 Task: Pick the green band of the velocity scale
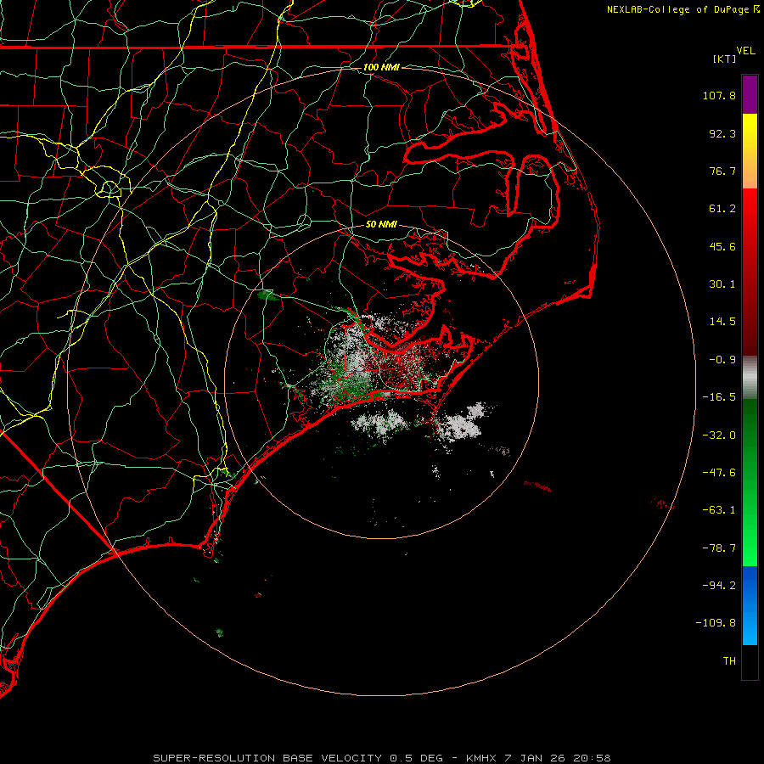[x=750, y=482]
